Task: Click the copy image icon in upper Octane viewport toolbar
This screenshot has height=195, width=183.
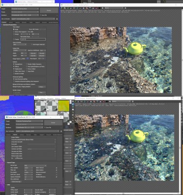Action: pyautogui.click(x=65, y=8)
